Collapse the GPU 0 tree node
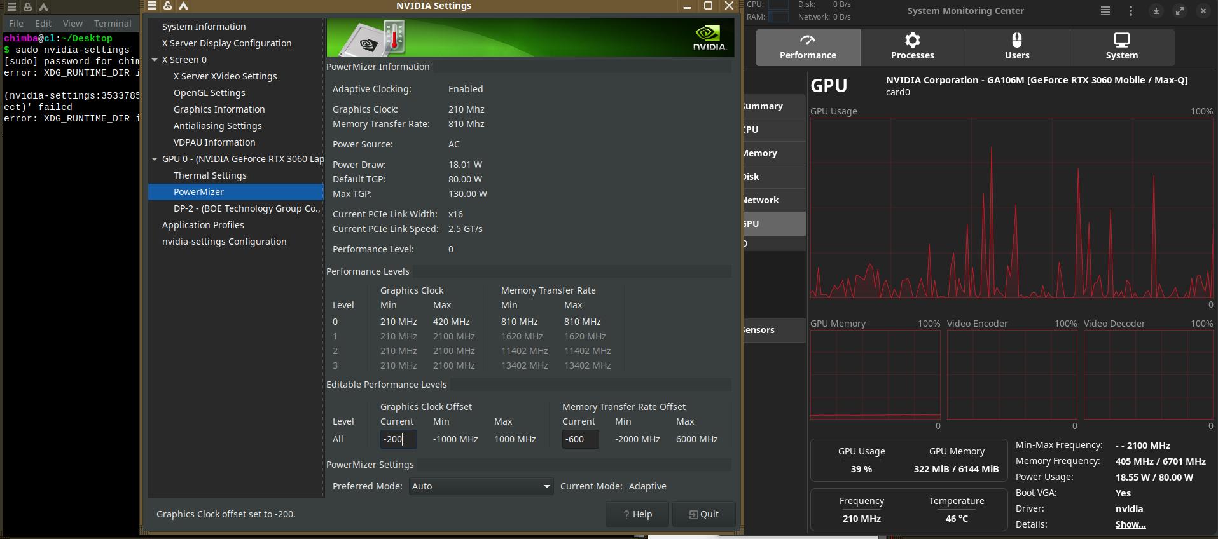The height and width of the screenshot is (539, 1218). 155,159
